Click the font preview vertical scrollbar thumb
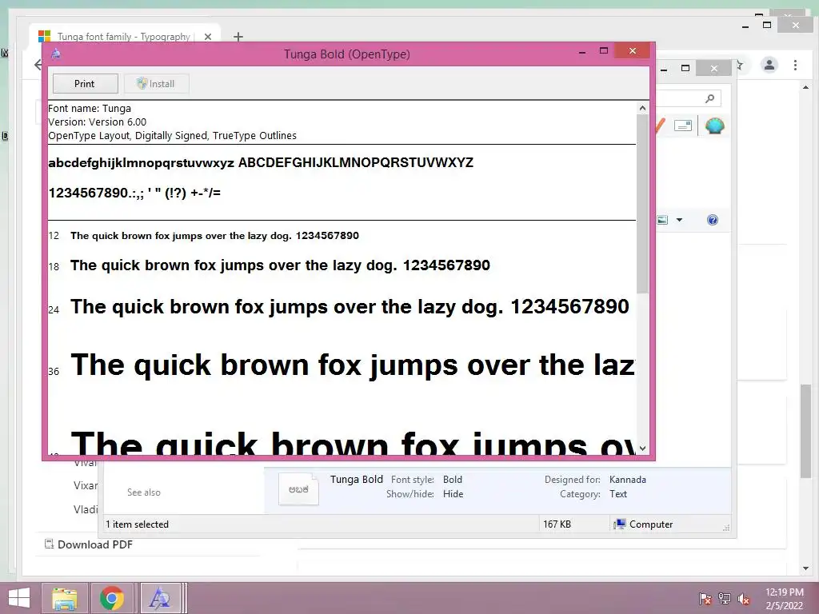819x614 pixels. coord(642,204)
